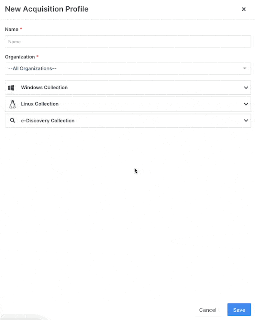
Task: Click the 'New Acquisition Profile' dialog title
Action: (47, 9)
